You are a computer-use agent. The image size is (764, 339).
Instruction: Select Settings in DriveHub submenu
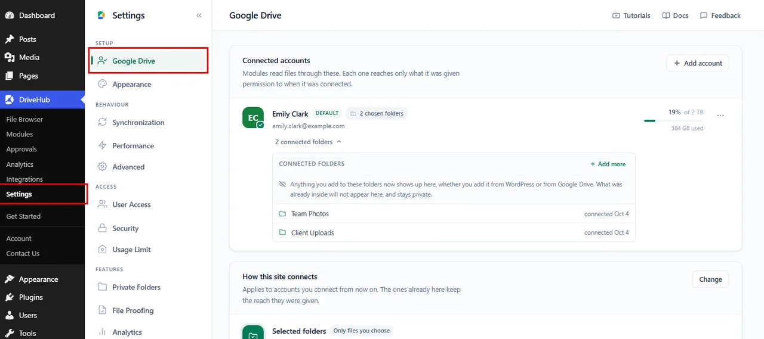pos(19,194)
